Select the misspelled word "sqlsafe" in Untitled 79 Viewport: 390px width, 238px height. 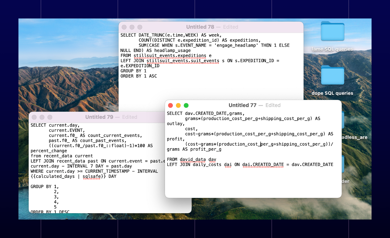[x=92, y=176]
